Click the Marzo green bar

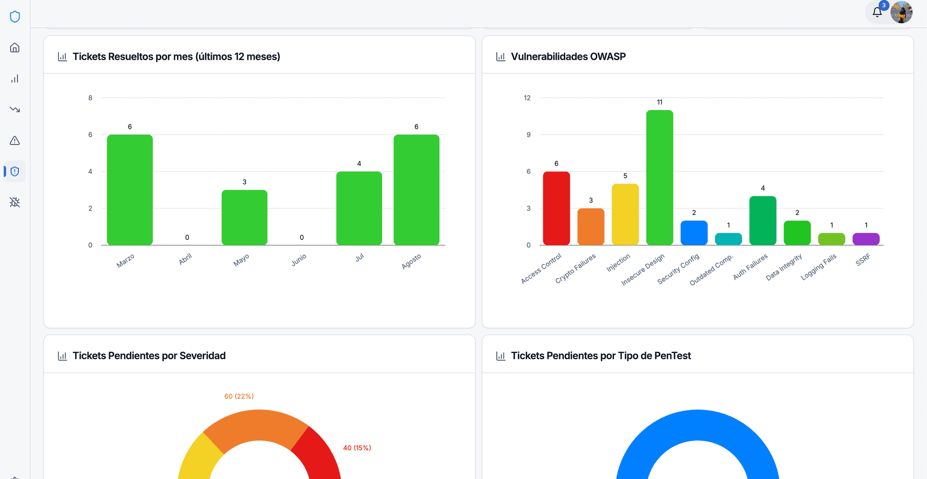[130, 190]
